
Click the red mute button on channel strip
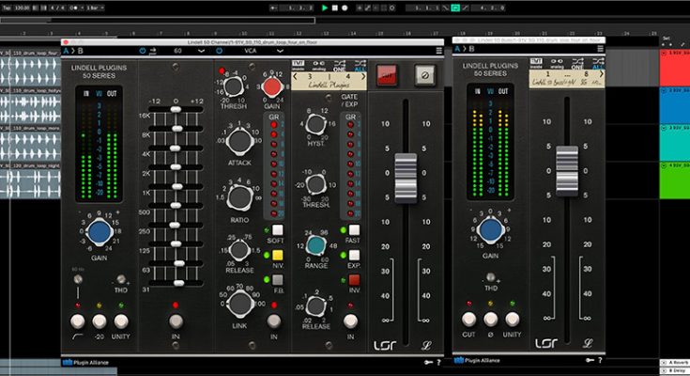(x=387, y=73)
